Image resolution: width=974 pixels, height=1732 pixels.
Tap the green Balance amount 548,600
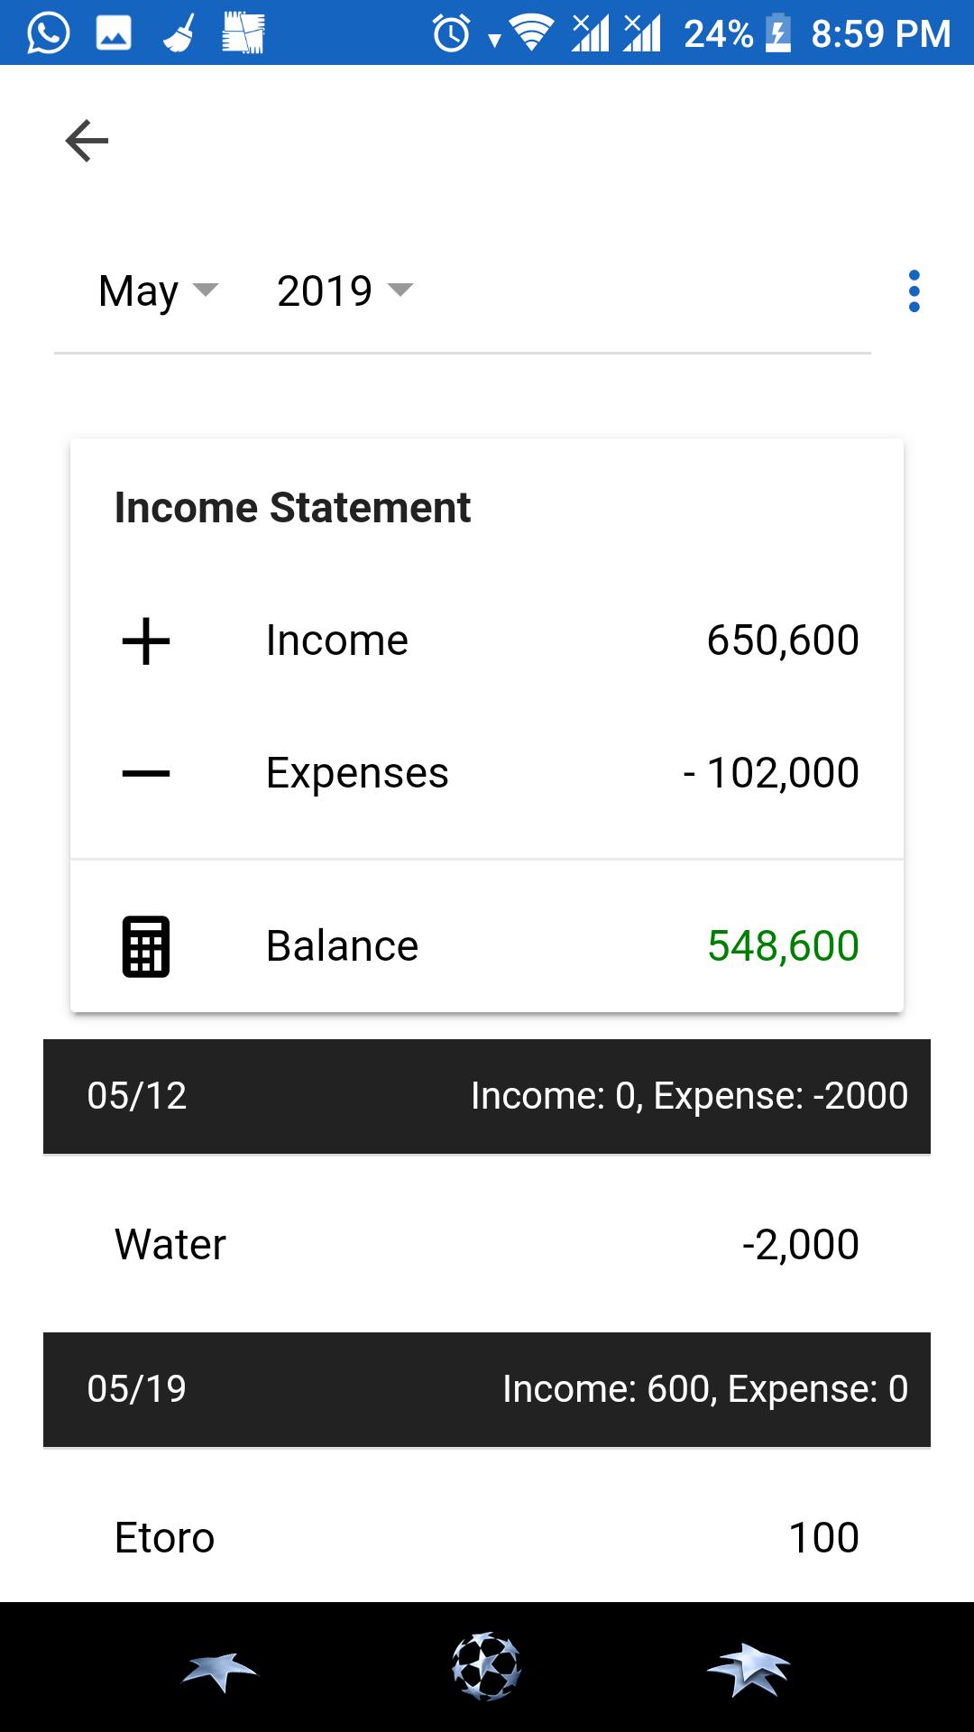click(x=783, y=945)
